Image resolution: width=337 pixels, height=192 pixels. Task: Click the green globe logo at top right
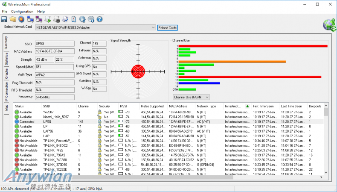coord(329,25)
